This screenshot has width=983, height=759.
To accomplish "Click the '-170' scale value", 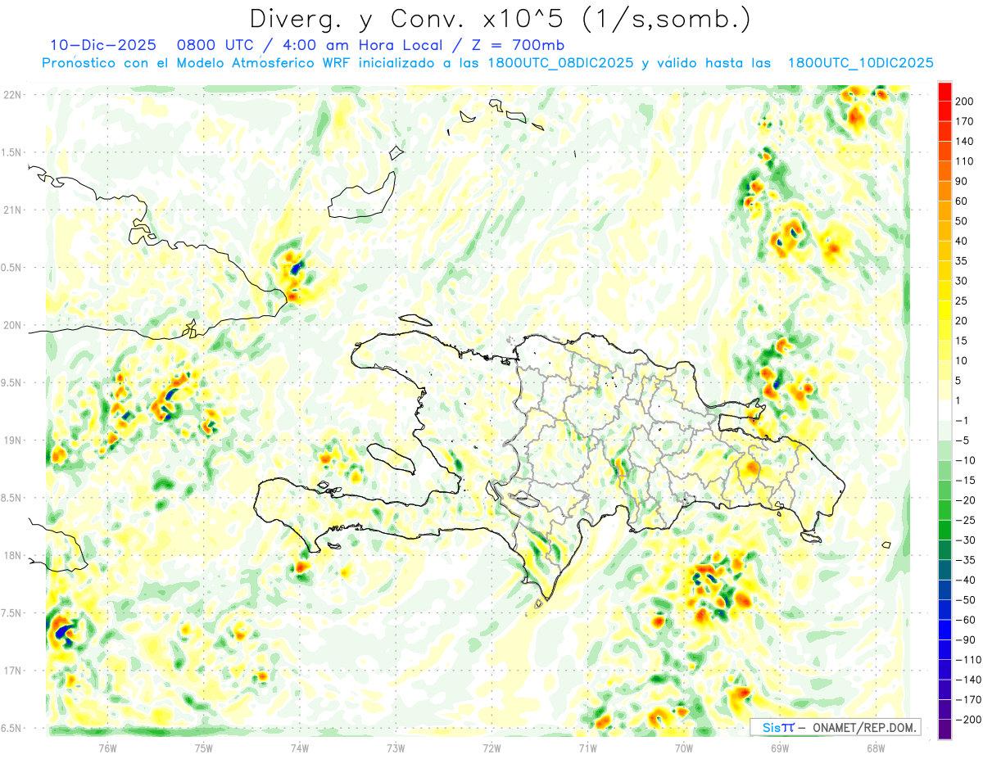I will pos(967,699).
